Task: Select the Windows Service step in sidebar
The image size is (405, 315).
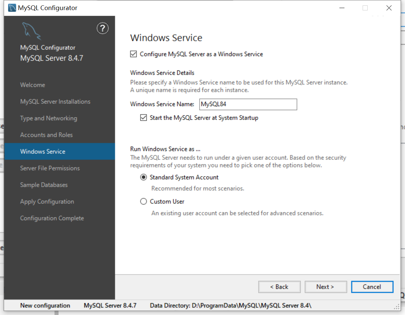Action: coord(60,151)
